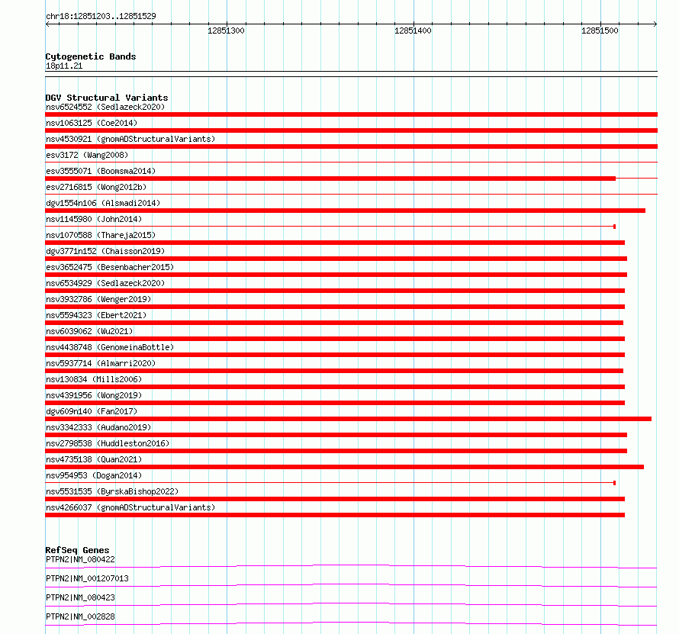Click ruler position 12851400
The image size is (679, 634).
pos(413,31)
